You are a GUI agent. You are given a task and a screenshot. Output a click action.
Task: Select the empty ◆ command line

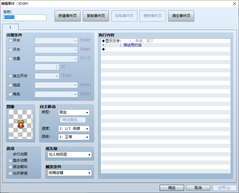165,49
